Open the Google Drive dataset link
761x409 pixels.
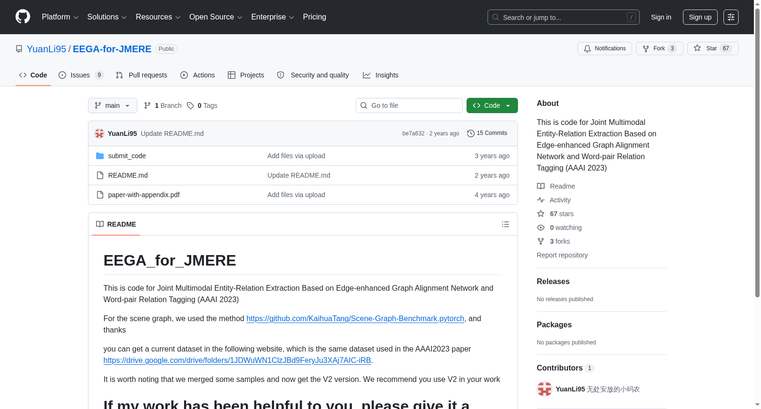click(x=237, y=361)
